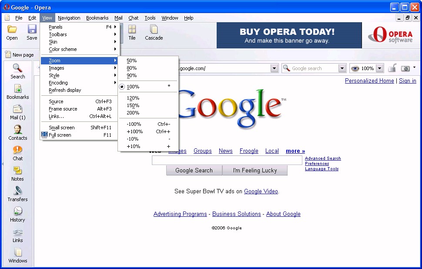Viewport: 422px width, 269px height.
Task: Open the zoom 100% dropdown arrow
Action: click(379, 68)
